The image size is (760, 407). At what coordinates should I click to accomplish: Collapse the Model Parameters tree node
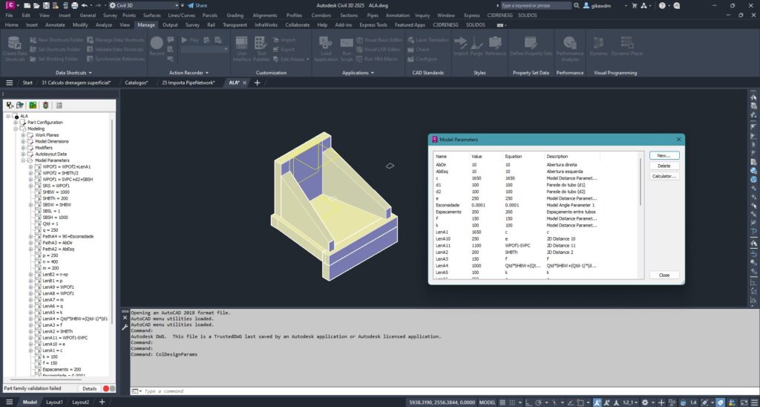(23, 160)
